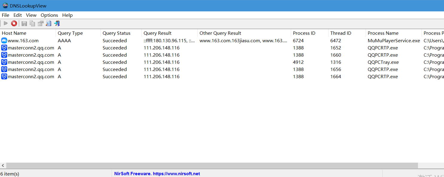The width and height of the screenshot is (444, 177).
Task: Click the thread ID 1316 cell
Action: 336,62
